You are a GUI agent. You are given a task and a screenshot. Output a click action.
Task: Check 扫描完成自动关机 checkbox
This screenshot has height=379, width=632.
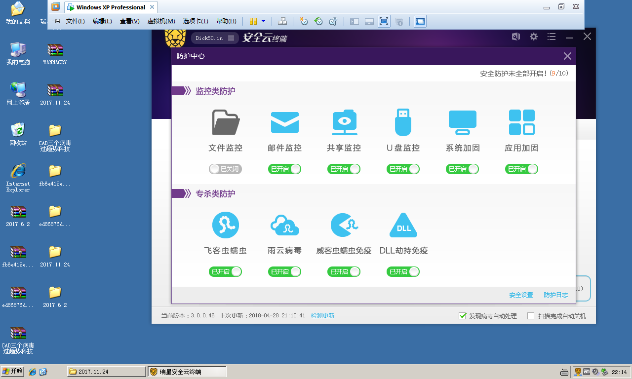click(x=531, y=316)
